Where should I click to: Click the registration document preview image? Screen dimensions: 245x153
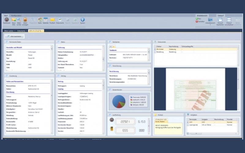pos(195,95)
